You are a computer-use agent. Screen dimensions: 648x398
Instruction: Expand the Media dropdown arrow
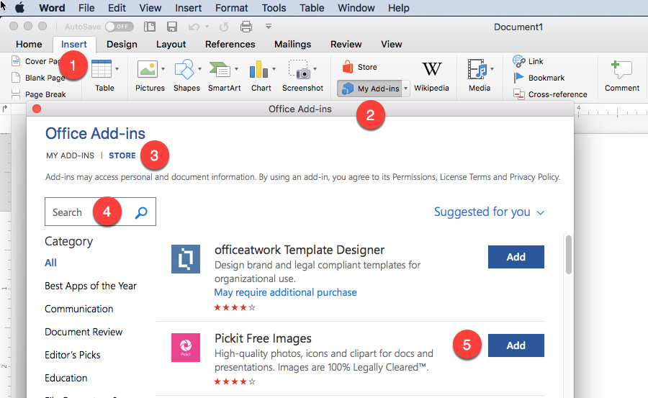pyautogui.click(x=492, y=69)
